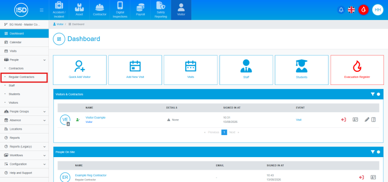The width and height of the screenshot is (388, 182).
Task: Go to Dashboard in sidebar
Action: (24, 33)
